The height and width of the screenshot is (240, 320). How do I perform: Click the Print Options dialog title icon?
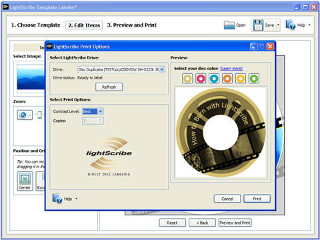[49, 46]
